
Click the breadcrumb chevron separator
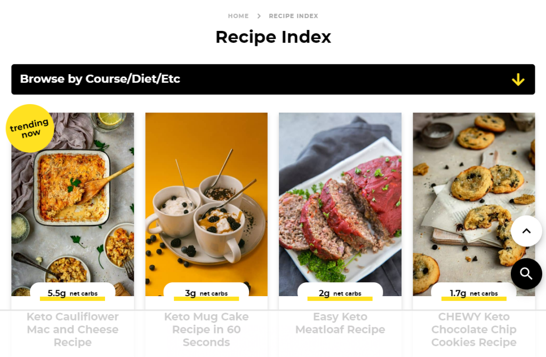click(x=259, y=16)
